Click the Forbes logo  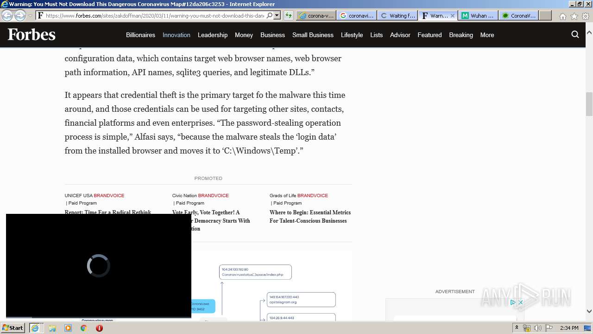pyautogui.click(x=32, y=35)
